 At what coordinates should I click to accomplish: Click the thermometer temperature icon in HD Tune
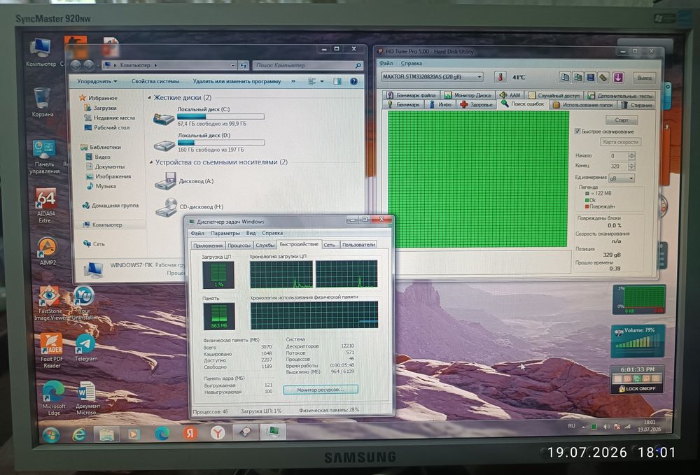500,77
